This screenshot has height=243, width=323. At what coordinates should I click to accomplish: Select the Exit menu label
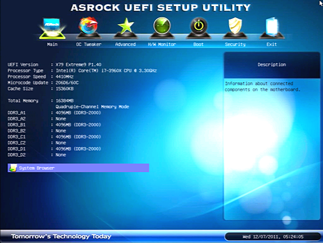pos(271,44)
